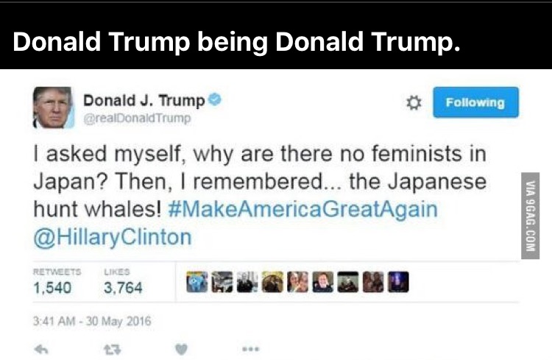Viewport: 552px width, 360px height.
Task: Like the tweet with the heart icon
Action: coord(181,350)
